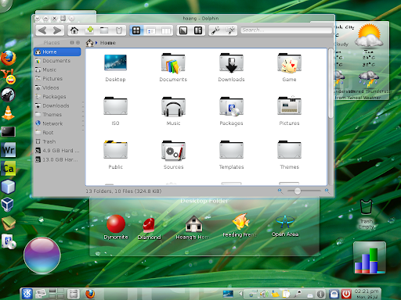Screen dimensions: 401x300
Task: Launch Yahoo Messenger from the left dock
Action: (x=9, y=77)
